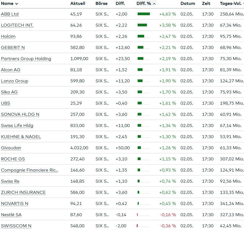Sort by the Diff. % column header
The height and width of the screenshot is (230, 244).
click(146, 4)
